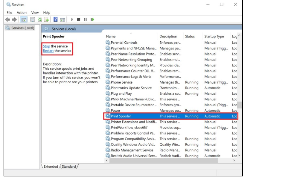Select Peer Networking Identity Manager row
This screenshot has height=177, width=291.
click(x=171, y=65)
